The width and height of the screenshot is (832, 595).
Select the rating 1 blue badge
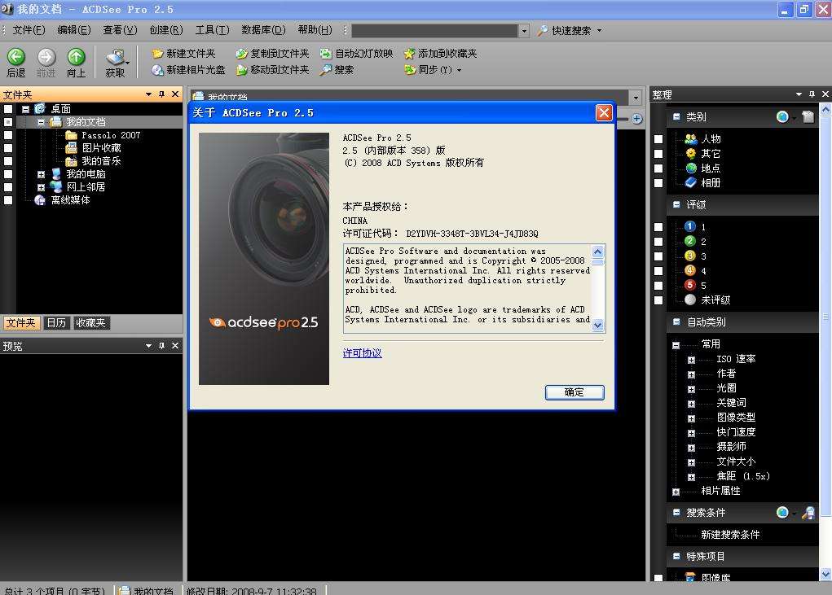[x=689, y=227]
